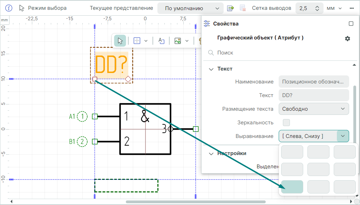Open the По умолчанию representation dropdown
The height and width of the screenshot is (205, 360).
190,8
